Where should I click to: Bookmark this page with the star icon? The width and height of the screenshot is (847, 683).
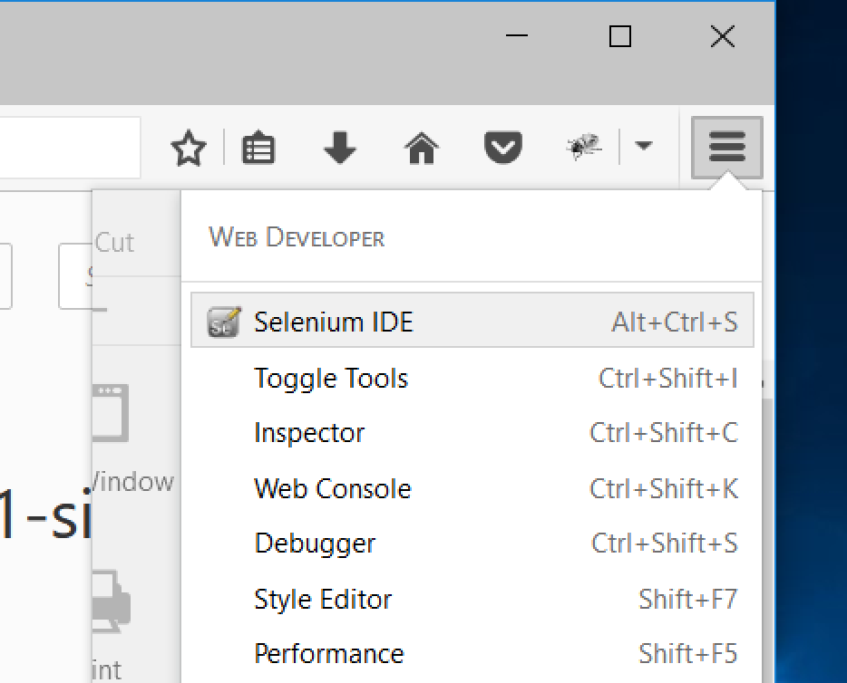188,148
